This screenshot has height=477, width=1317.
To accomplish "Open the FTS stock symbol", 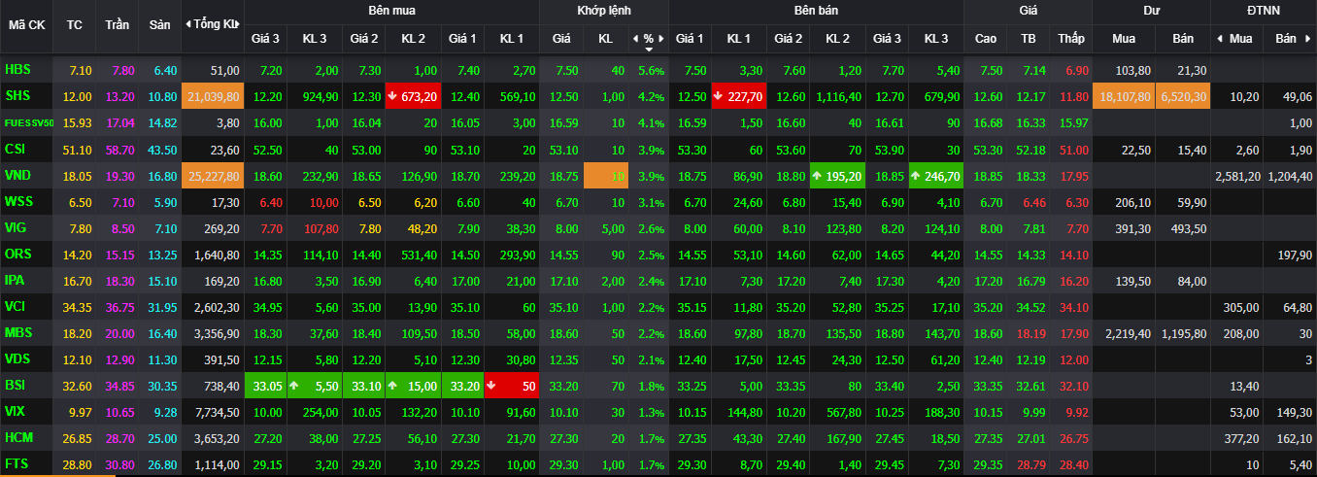I will pos(17,463).
